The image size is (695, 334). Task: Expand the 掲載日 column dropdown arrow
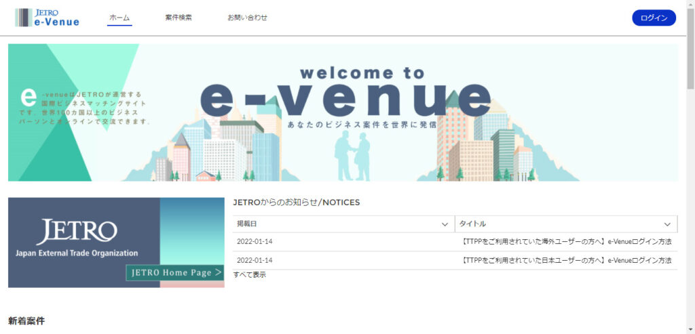tap(445, 224)
